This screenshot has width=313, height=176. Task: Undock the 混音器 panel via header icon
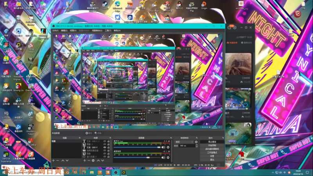(171, 138)
